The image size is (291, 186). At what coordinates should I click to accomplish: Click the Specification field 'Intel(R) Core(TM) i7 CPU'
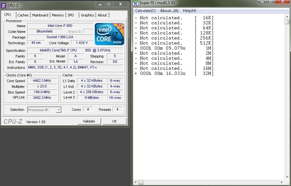click(75, 50)
